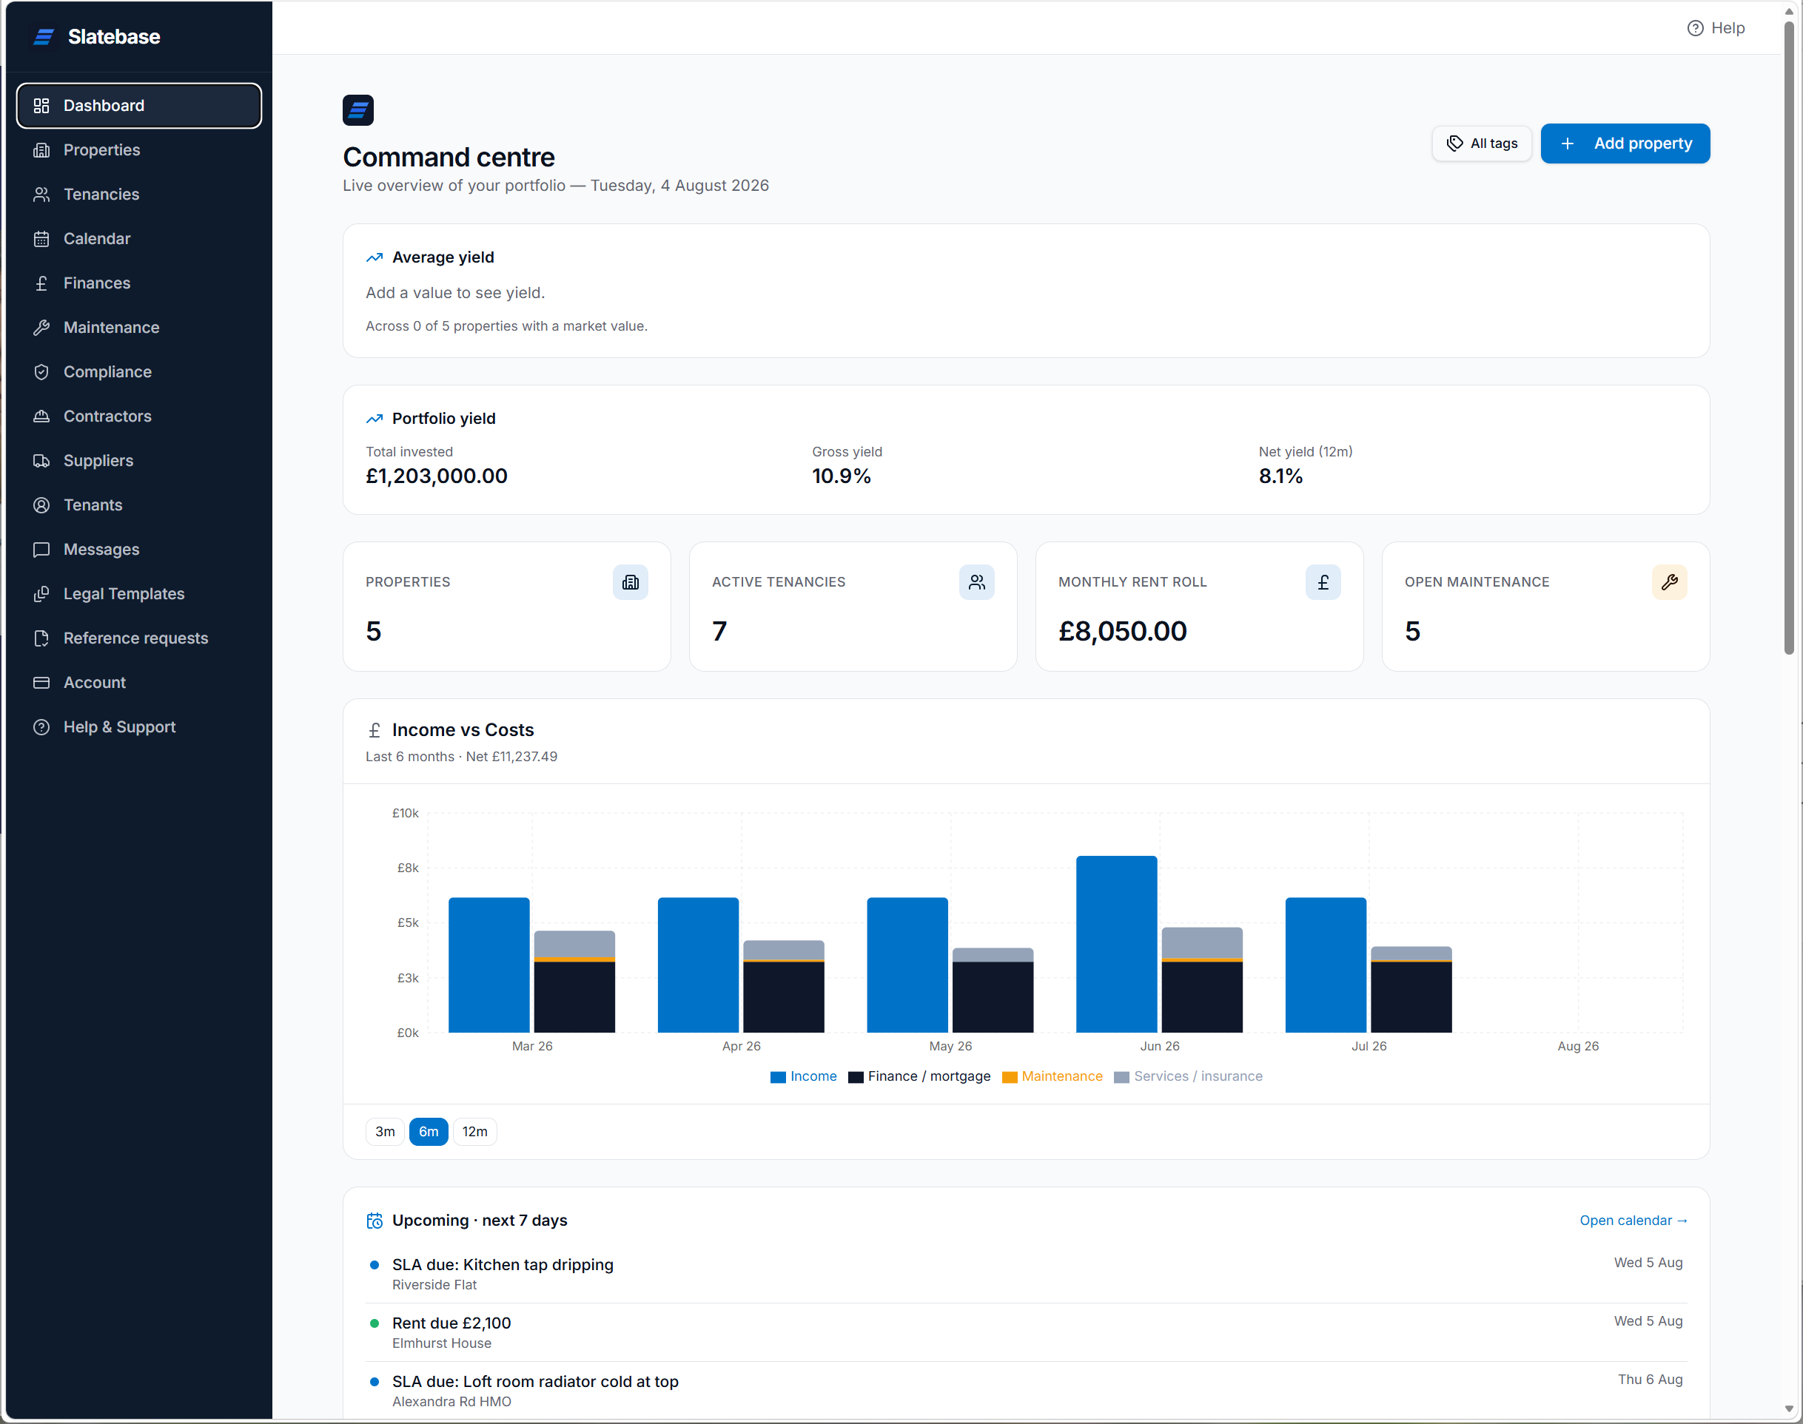Open Tenancies from the sidebar
This screenshot has width=1803, height=1424.
click(x=139, y=195)
